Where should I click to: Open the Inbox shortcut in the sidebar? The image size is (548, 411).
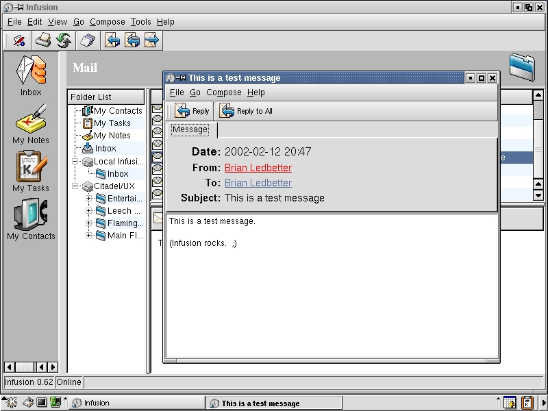[x=31, y=76]
